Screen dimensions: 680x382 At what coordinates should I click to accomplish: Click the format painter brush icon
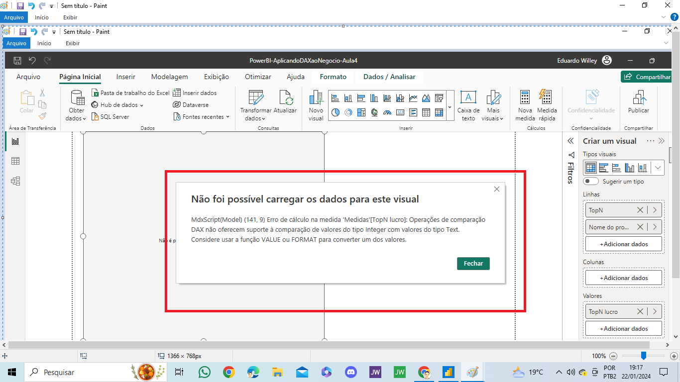tap(42, 116)
